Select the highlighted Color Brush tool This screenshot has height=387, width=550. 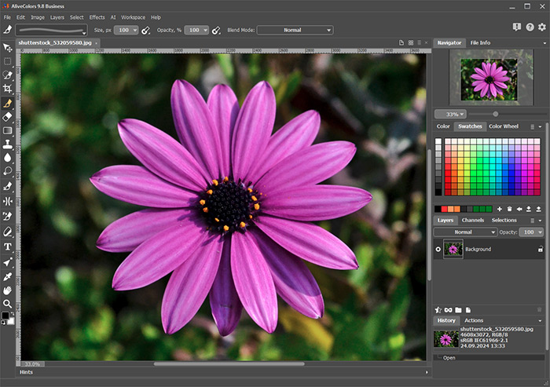[7, 103]
